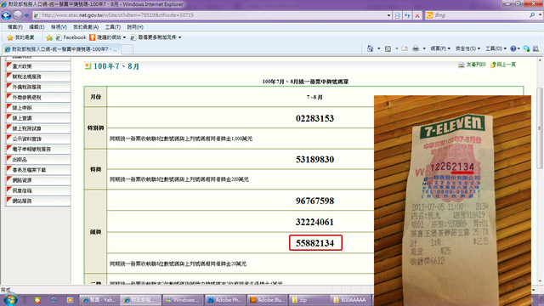The height and width of the screenshot is (306, 544).
Task: Click the Home page icon
Action: pyautogui.click(x=371, y=48)
